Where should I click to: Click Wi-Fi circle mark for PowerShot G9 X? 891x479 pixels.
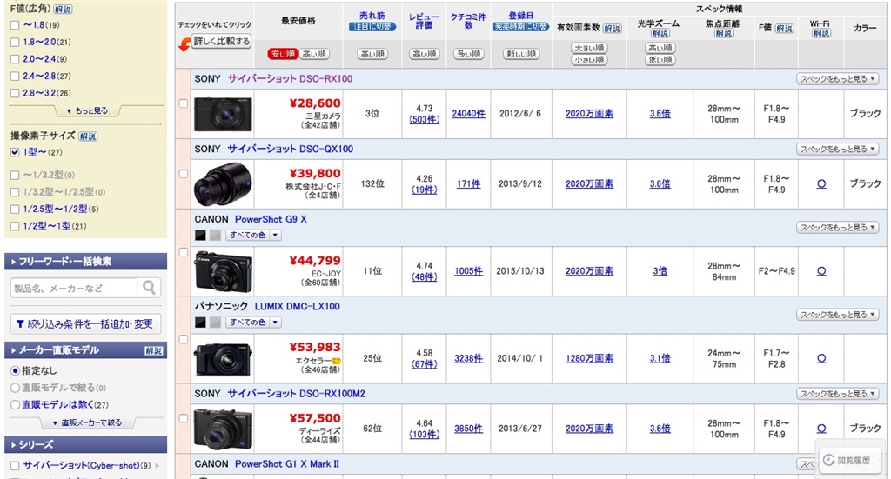[821, 271]
